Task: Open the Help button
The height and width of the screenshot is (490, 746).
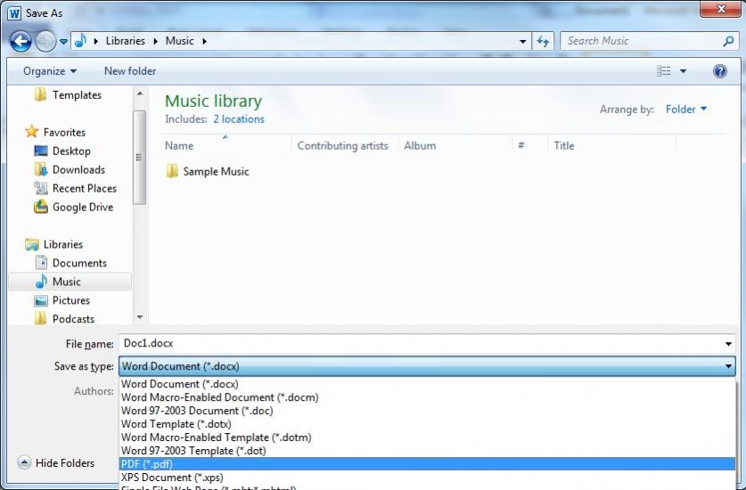Action: (720, 71)
